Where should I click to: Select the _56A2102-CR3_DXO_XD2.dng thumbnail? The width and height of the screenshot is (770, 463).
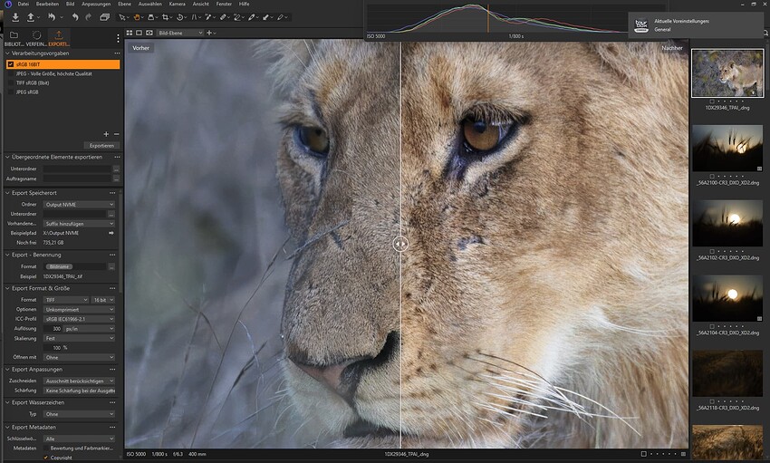(727, 224)
